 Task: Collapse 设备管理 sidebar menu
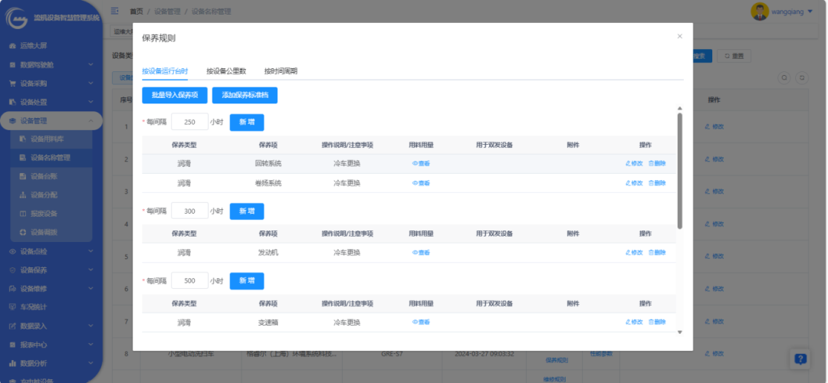click(51, 120)
